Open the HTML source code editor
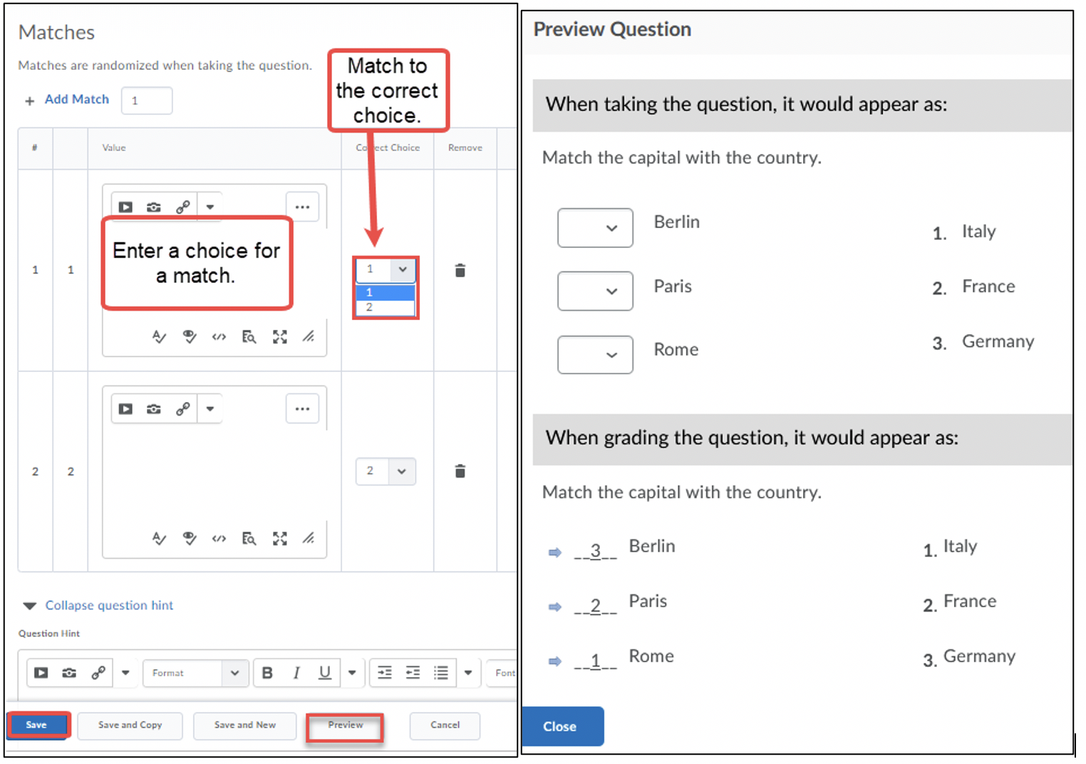This screenshot has height=764, width=1086. click(x=219, y=336)
